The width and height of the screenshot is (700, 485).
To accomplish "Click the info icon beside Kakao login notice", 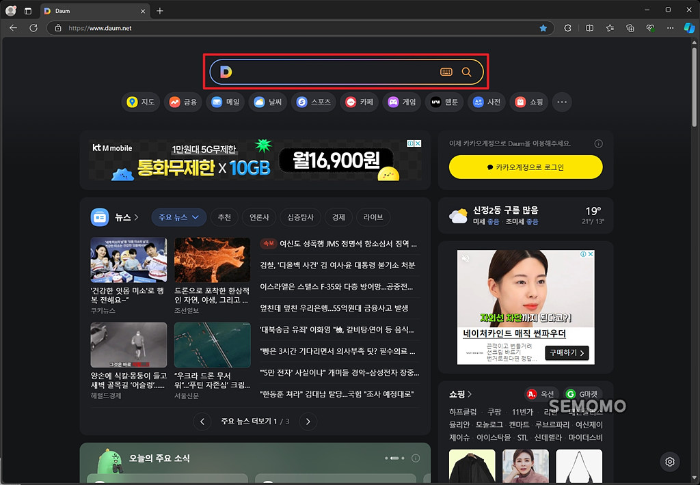I will coord(598,143).
